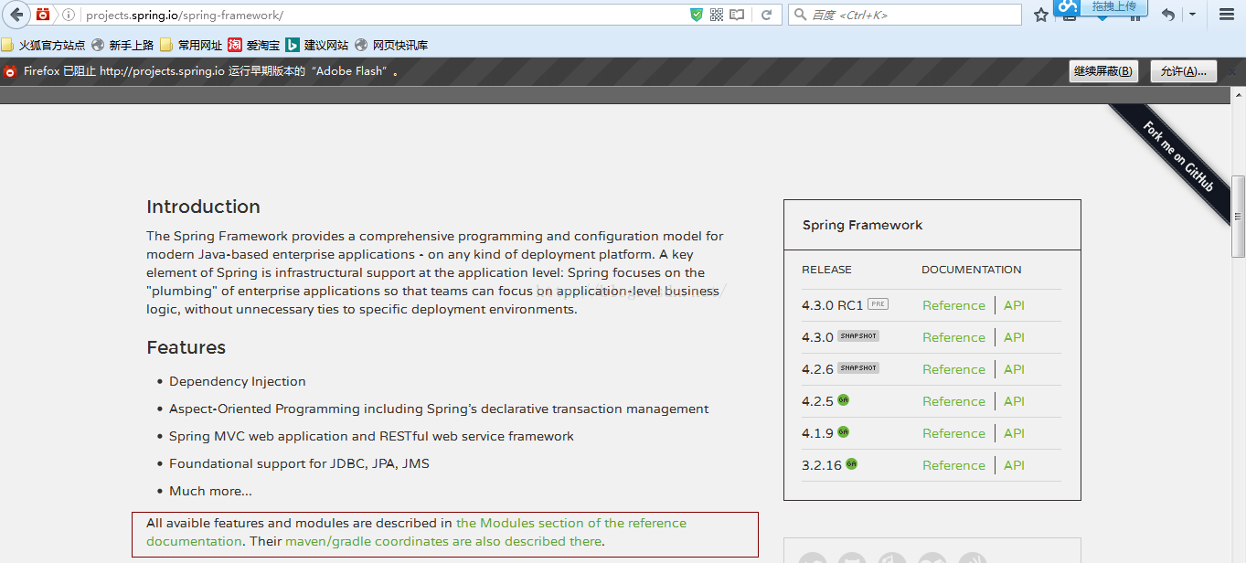Screen dimensions: 1246x563
Task: Open Reference for 4.3.0 RC1
Action: [x=953, y=305]
